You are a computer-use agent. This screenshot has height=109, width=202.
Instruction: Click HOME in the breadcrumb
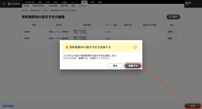click(x=25, y=11)
